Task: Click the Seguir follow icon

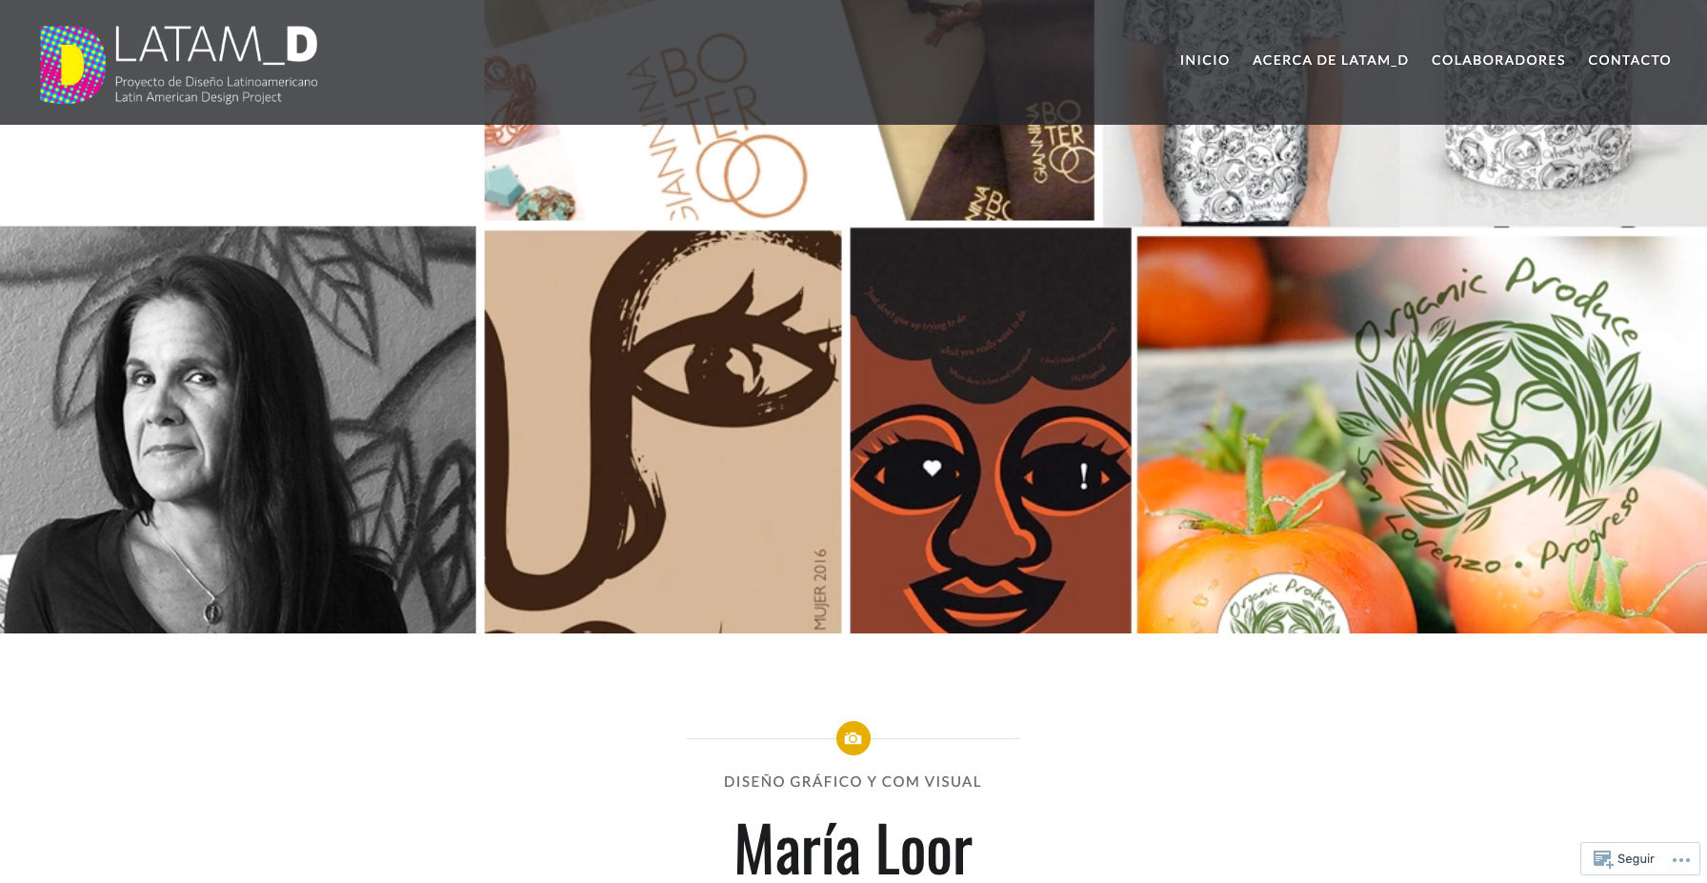Action: click(1602, 858)
